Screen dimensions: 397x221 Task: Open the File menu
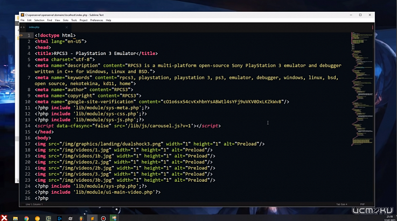click(23, 20)
